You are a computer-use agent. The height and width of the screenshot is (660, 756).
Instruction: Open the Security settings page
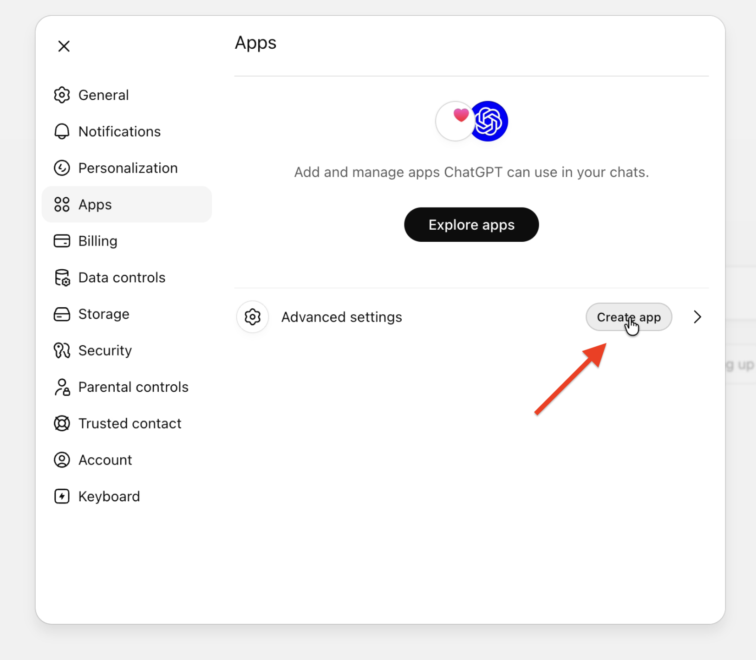click(x=127, y=350)
